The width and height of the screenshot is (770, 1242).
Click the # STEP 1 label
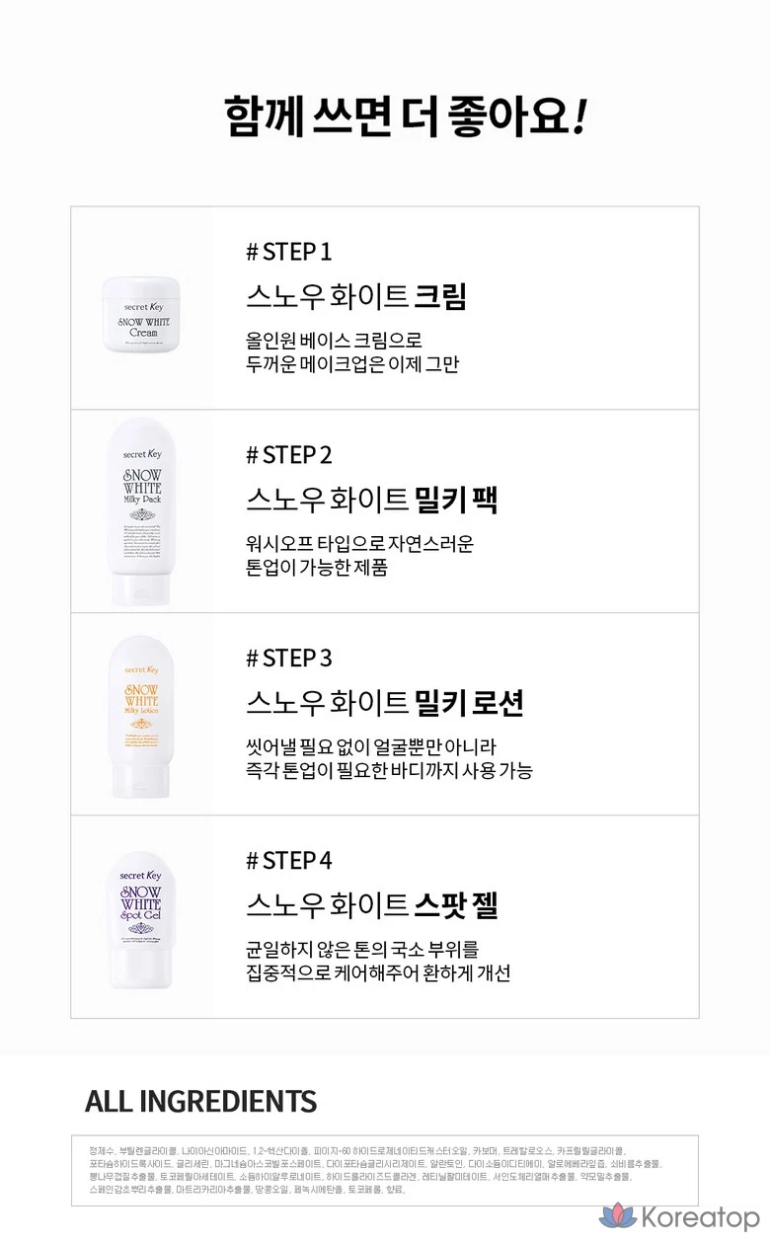(x=288, y=252)
